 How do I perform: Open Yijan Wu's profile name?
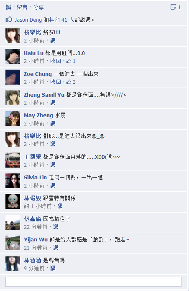36,239
